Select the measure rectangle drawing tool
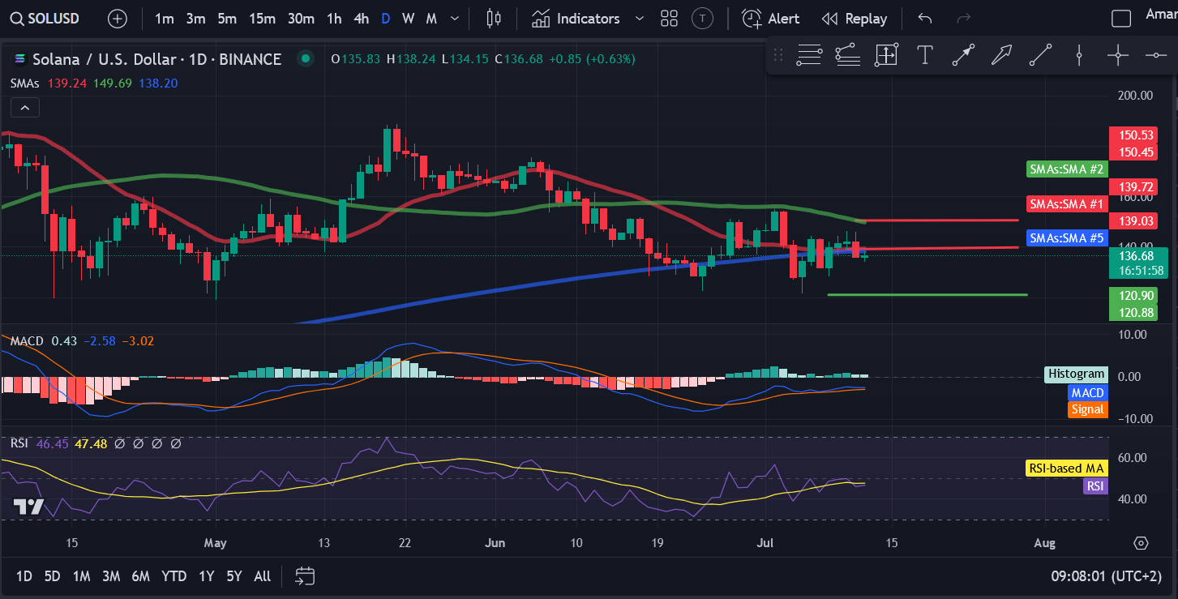 [886, 55]
